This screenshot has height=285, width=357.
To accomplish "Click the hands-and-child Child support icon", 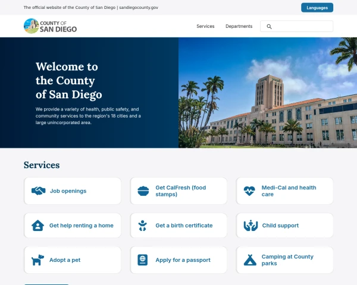I will coord(250,226).
